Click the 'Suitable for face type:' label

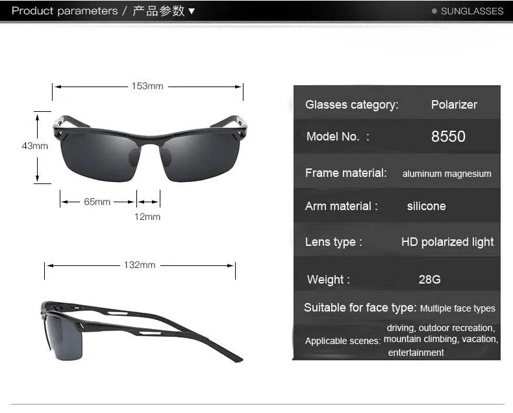pos(360,308)
